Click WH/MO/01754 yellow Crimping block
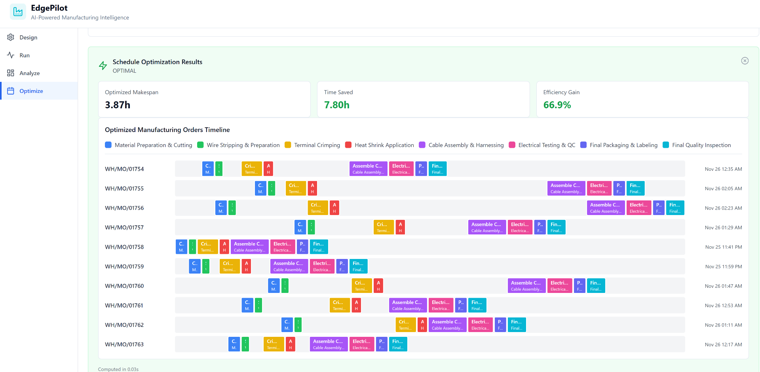This screenshot has width=760, height=372. (252, 169)
